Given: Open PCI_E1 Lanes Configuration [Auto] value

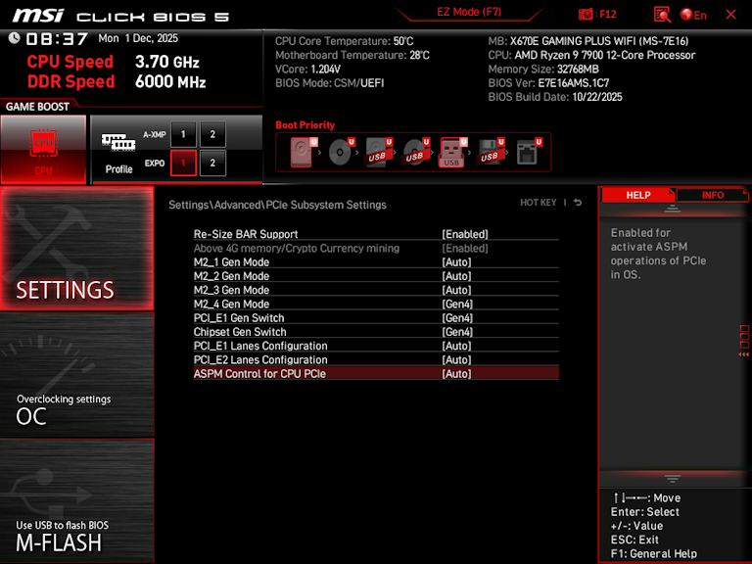Looking at the screenshot, I should tap(456, 346).
